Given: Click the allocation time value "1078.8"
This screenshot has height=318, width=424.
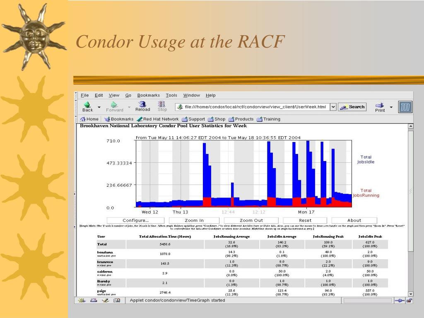Looking at the screenshot, I should (165, 254).
